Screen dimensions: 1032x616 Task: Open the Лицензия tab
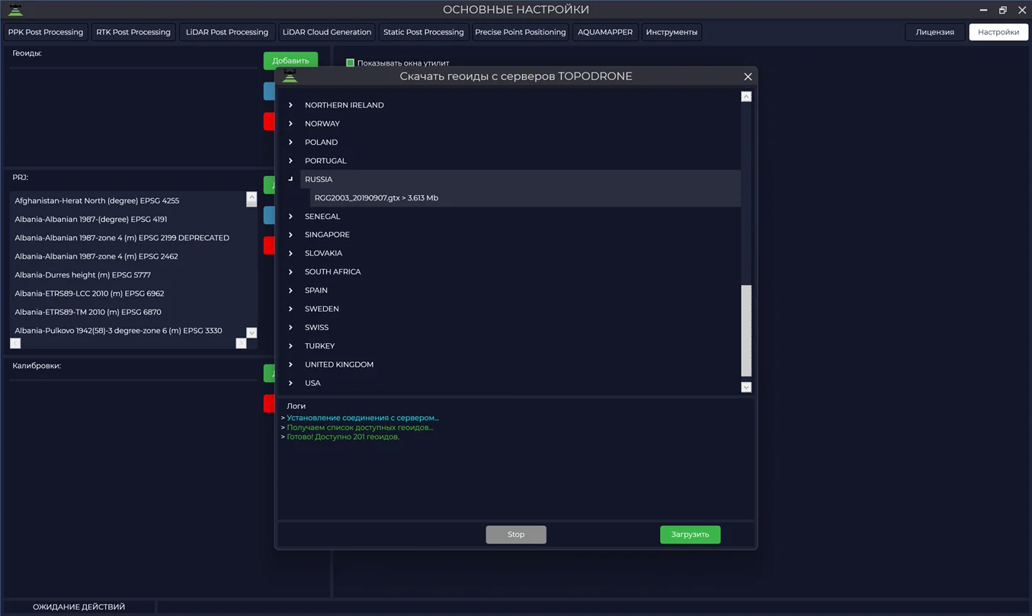click(x=934, y=32)
